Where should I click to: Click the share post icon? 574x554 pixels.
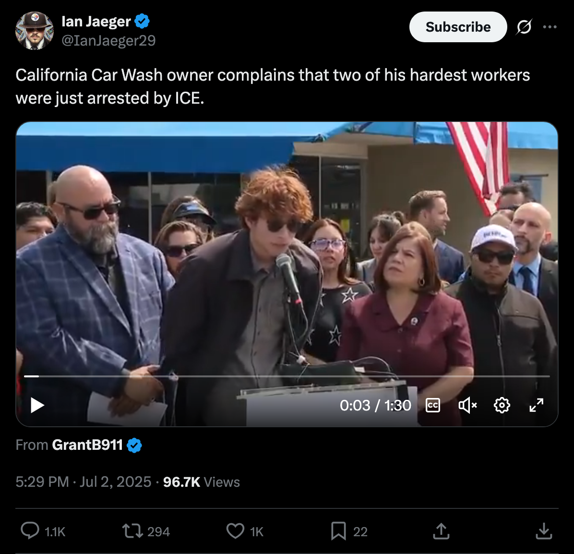click(x=441, y=531)
